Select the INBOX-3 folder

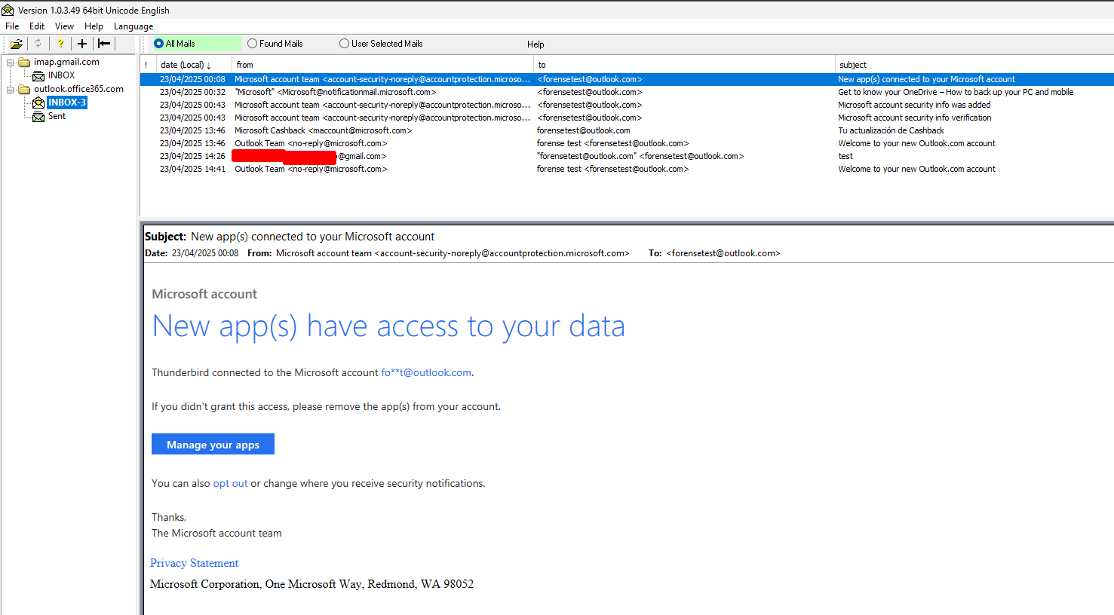tap(67, 102)
